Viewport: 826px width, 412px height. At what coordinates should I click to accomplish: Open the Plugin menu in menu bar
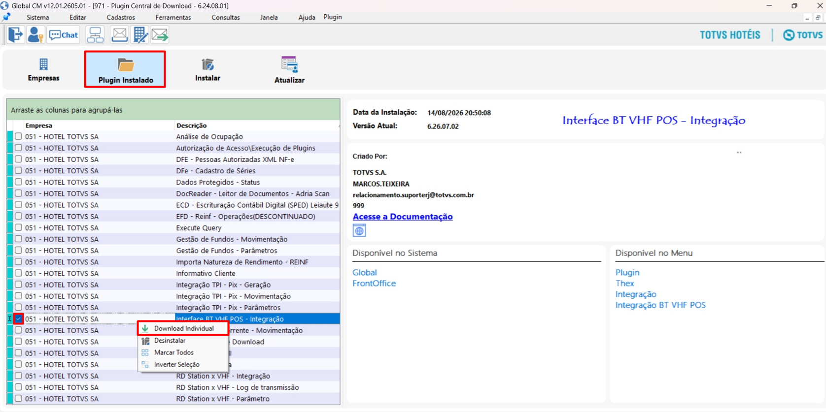333,17
